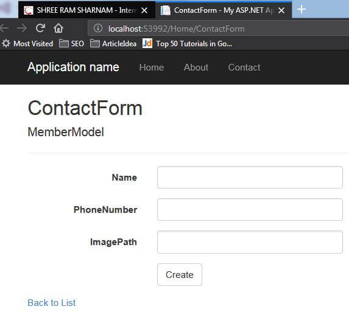Open the ArticleIdea bookmarks folder
The height and width of the screenshot is (312, 349).
click(113, 44)
